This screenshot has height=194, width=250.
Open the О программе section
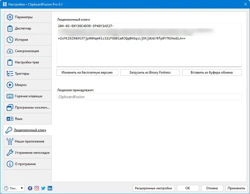pos(28,164)
